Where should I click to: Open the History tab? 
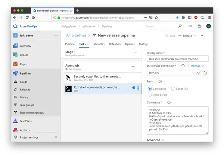pos(143,44)
